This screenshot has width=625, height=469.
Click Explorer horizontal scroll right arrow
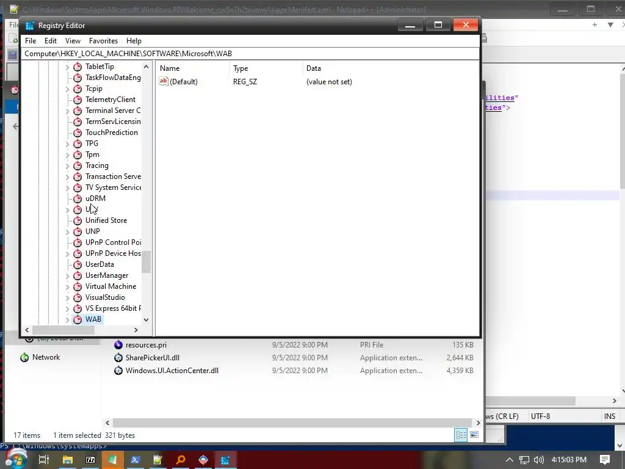click(x=478, y=423)
